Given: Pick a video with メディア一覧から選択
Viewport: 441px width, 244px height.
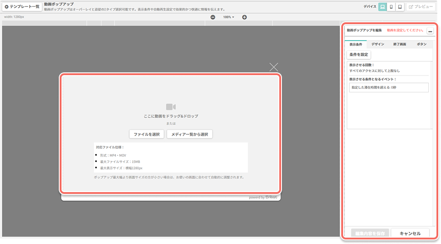Looking at the screenshot, I should click(x=190, y=134).
